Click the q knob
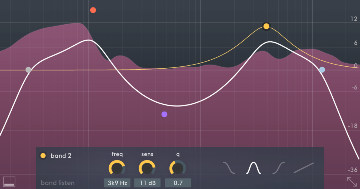 coord(178,168)
